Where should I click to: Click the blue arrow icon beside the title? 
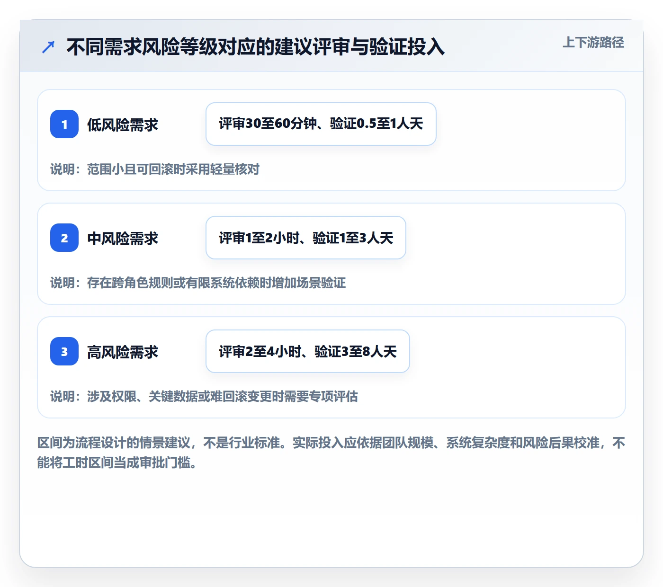[x=48, y=47]
